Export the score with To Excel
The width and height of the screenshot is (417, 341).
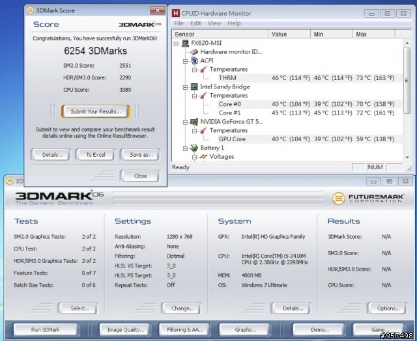(95, 155)
